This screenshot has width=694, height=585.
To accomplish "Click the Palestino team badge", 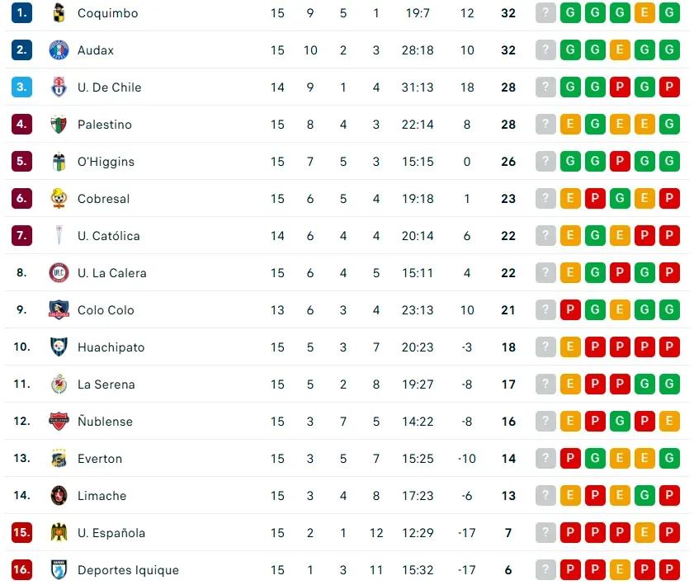I will pos(59,125).
